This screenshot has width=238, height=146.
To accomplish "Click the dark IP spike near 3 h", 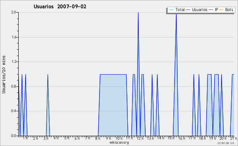I will 48,105.
